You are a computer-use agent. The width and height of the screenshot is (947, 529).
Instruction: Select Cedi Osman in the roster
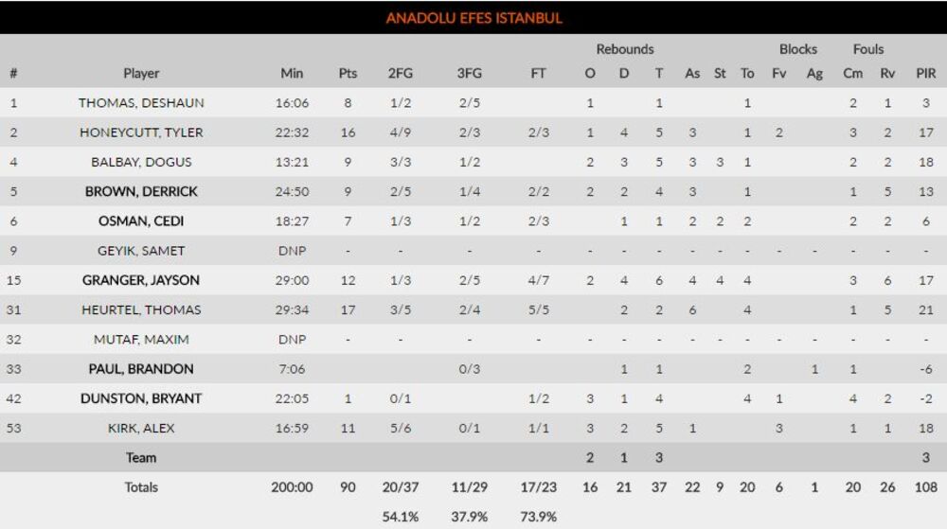[141, 220]
